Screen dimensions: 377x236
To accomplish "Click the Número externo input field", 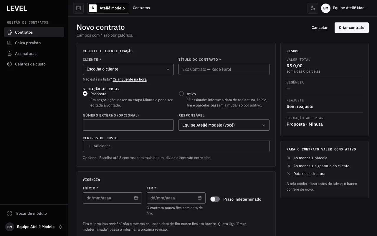I will pos(128,125).
